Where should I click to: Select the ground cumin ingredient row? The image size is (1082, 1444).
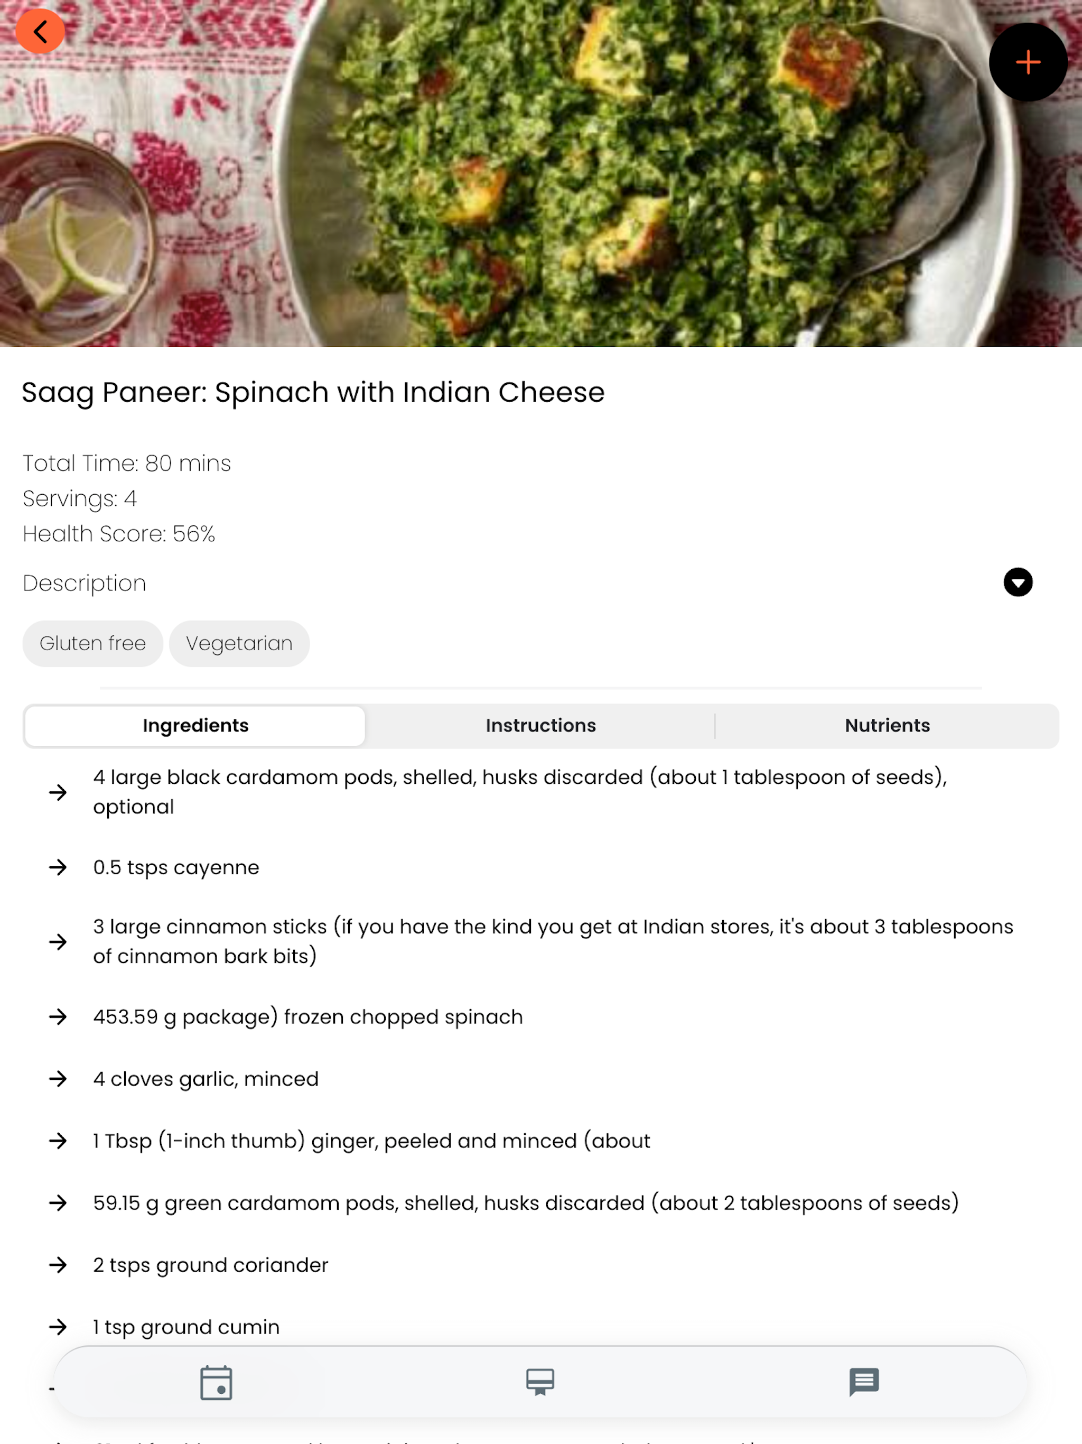coord(541,1327)
